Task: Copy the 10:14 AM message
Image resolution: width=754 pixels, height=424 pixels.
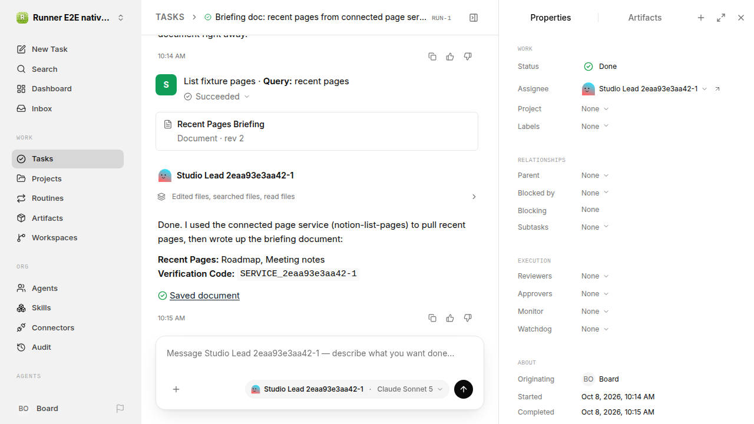Action: click(x=432, y=57)
